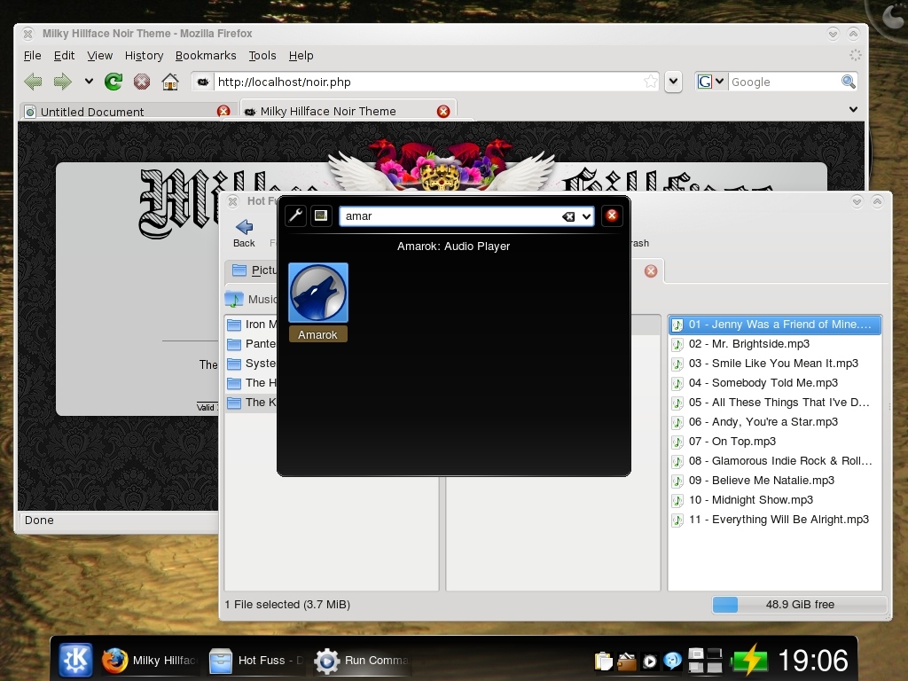Switch to Hot Fuss file manager taskbar entry
The height and width of the screenshot is (681, 908).
coord(256,660)
